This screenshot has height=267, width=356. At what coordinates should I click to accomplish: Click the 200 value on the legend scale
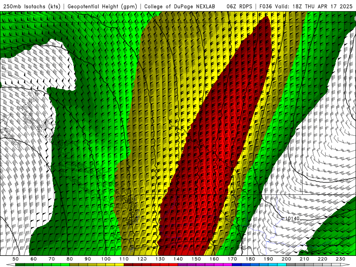pos(286,259)
